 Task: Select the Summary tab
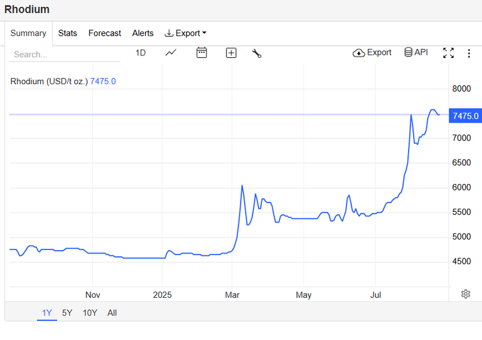coord(28,33)
